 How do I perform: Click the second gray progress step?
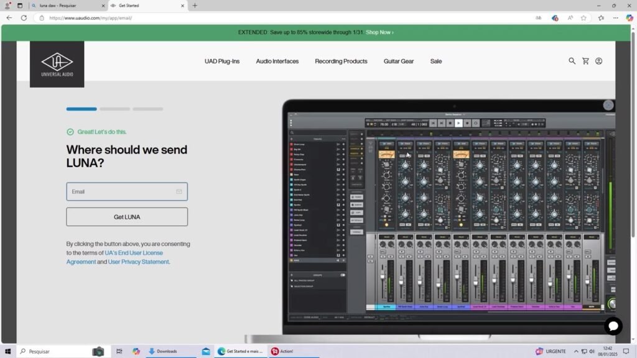point(114,109)
